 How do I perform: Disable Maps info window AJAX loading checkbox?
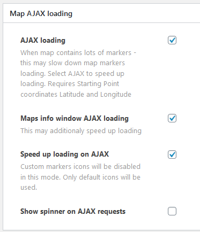pyautogui.click(x=172, y=118)
